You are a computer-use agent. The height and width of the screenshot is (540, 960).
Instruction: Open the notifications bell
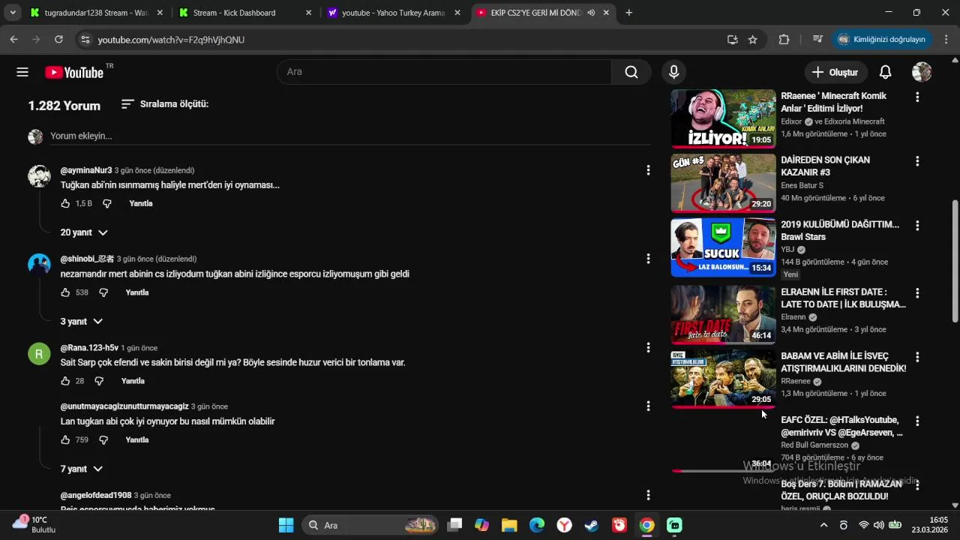[x=885, y=72]
